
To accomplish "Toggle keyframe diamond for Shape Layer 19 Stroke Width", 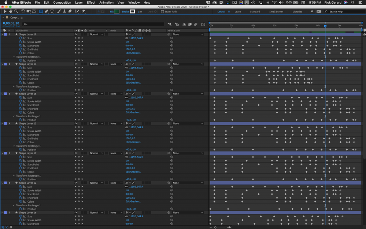I will (x=79, y=42).
